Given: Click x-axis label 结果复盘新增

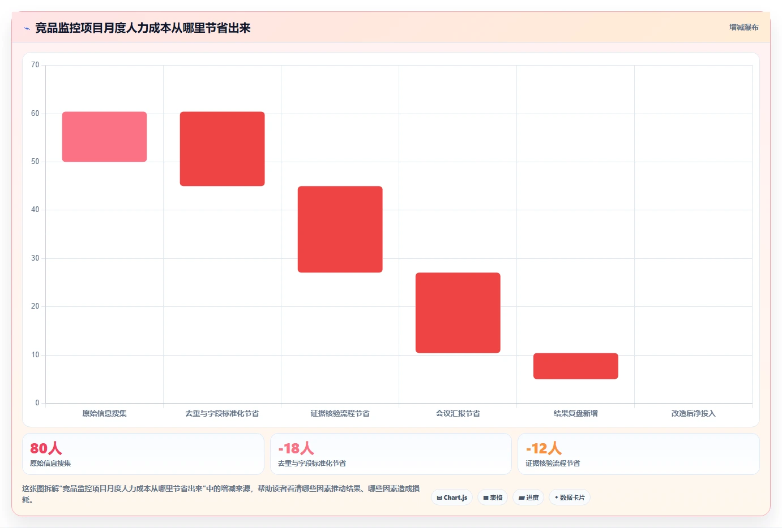Looking at the screenshot, I should click(x=576, y=413).
